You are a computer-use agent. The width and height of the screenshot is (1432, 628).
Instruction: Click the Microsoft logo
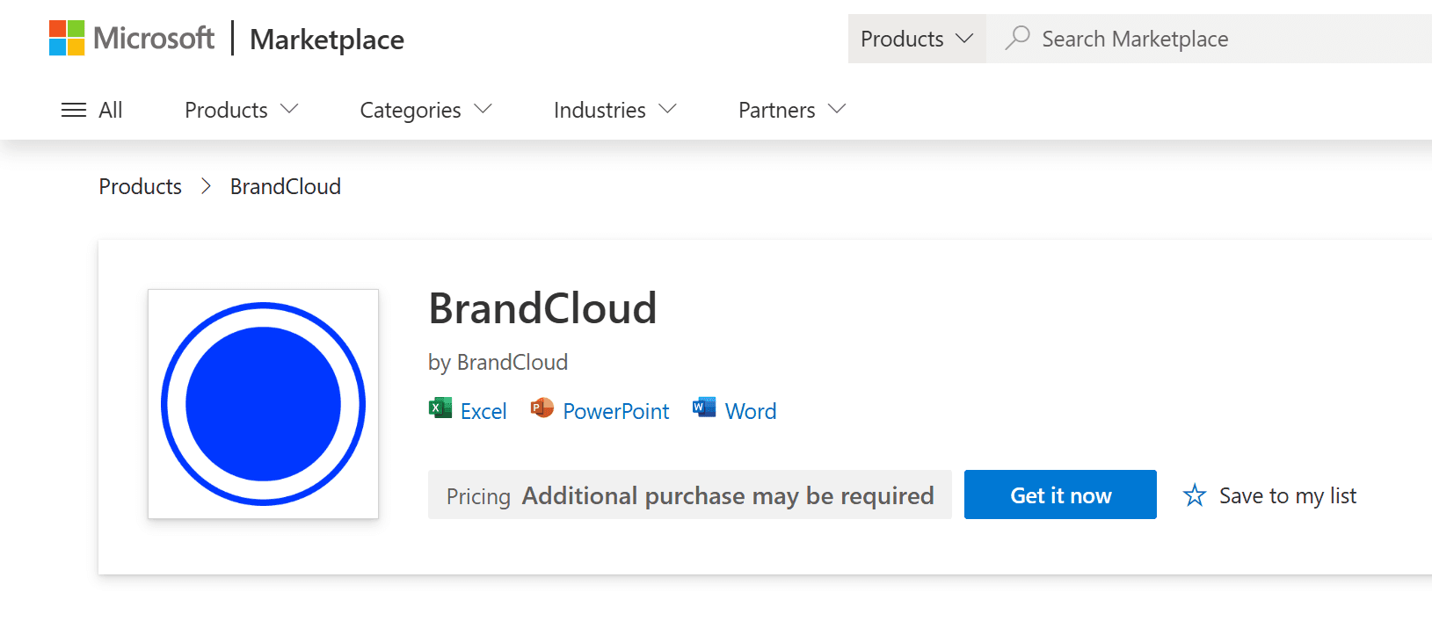132,39
